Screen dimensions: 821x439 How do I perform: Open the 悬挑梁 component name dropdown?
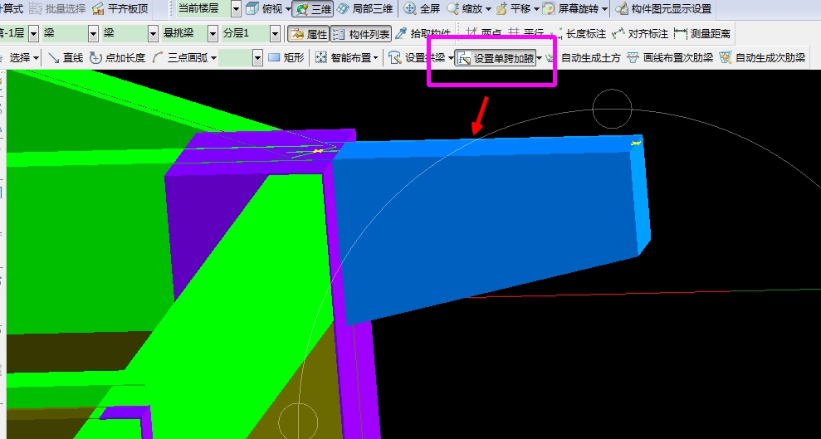213,34
